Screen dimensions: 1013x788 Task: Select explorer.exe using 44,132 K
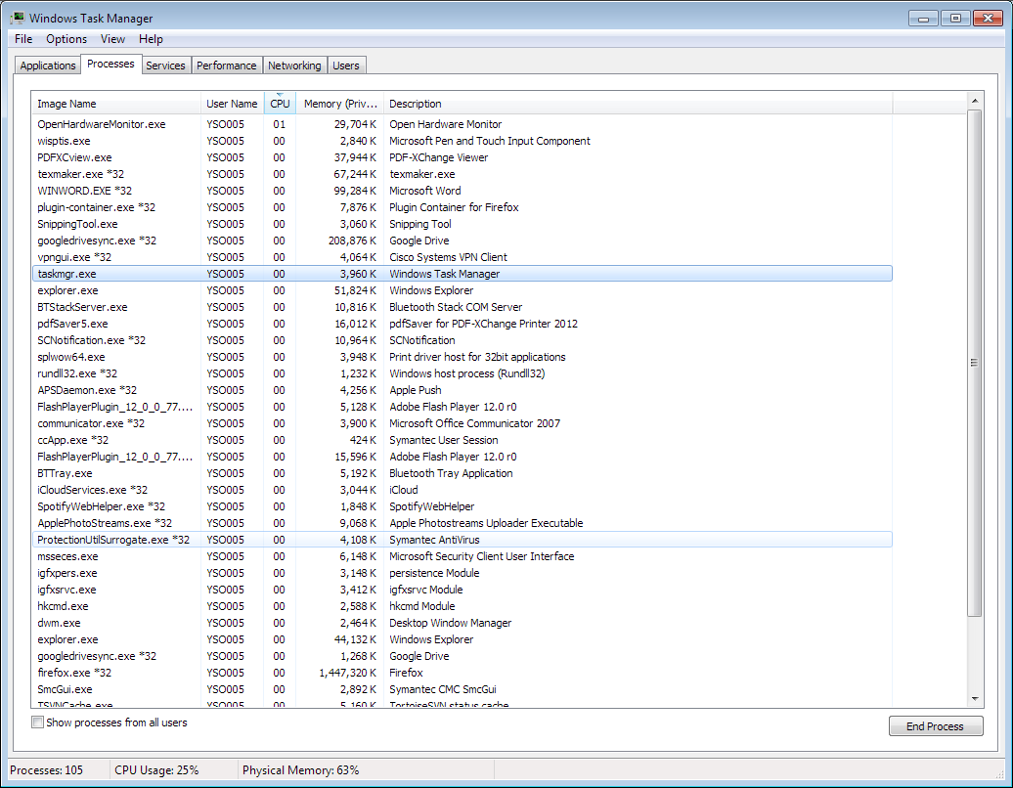[462, 639]
